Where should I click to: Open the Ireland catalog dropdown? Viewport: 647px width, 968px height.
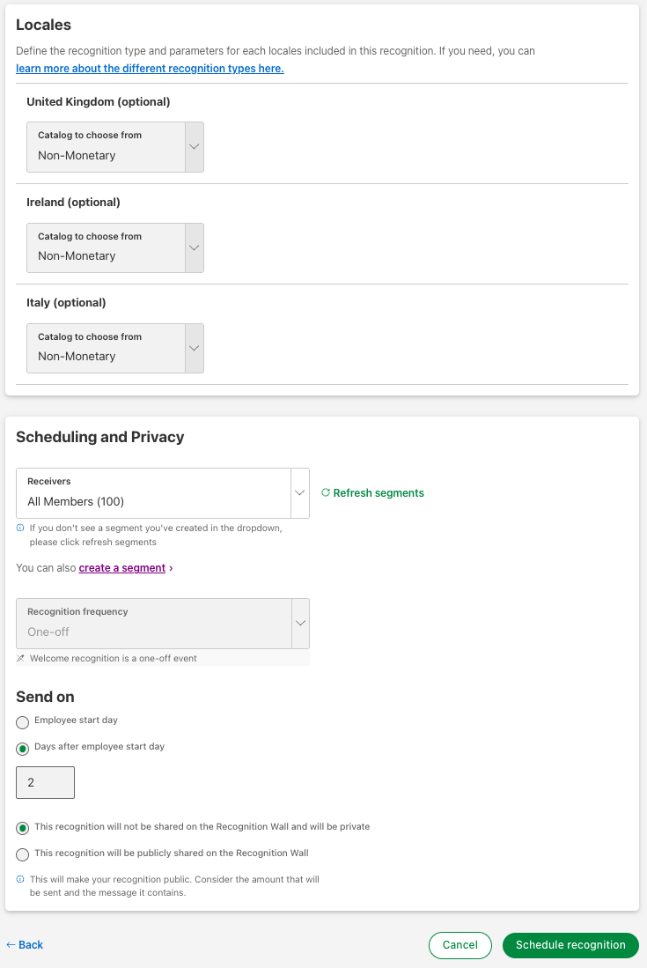coord(115,248)
